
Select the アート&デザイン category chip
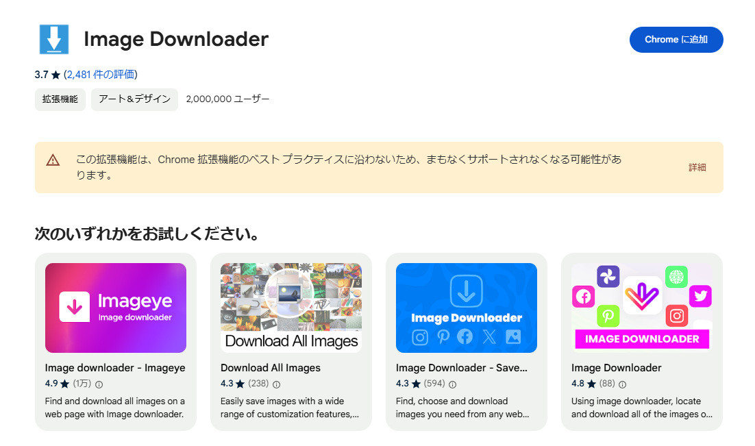point(134,99)
